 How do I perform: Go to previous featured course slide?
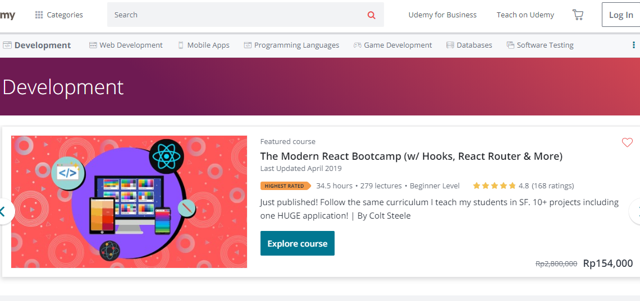click(3, 211)
